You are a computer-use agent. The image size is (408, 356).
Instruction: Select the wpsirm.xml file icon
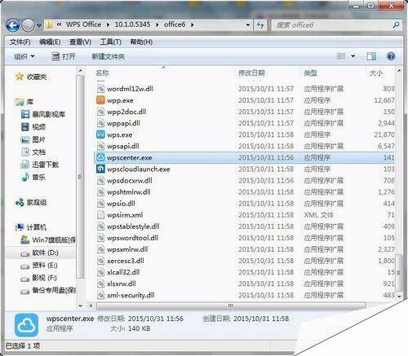pyautogui.click(x=100, y=215)
